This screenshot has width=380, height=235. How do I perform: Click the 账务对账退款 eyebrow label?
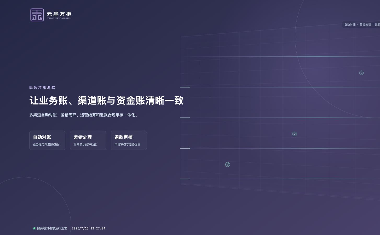tap(42, 87)
